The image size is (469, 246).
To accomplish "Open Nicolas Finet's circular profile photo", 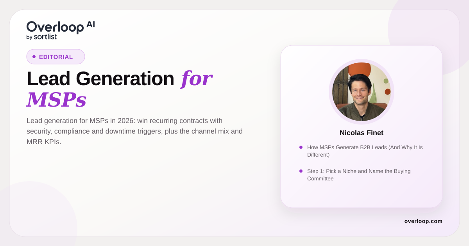I will [362, 92].
